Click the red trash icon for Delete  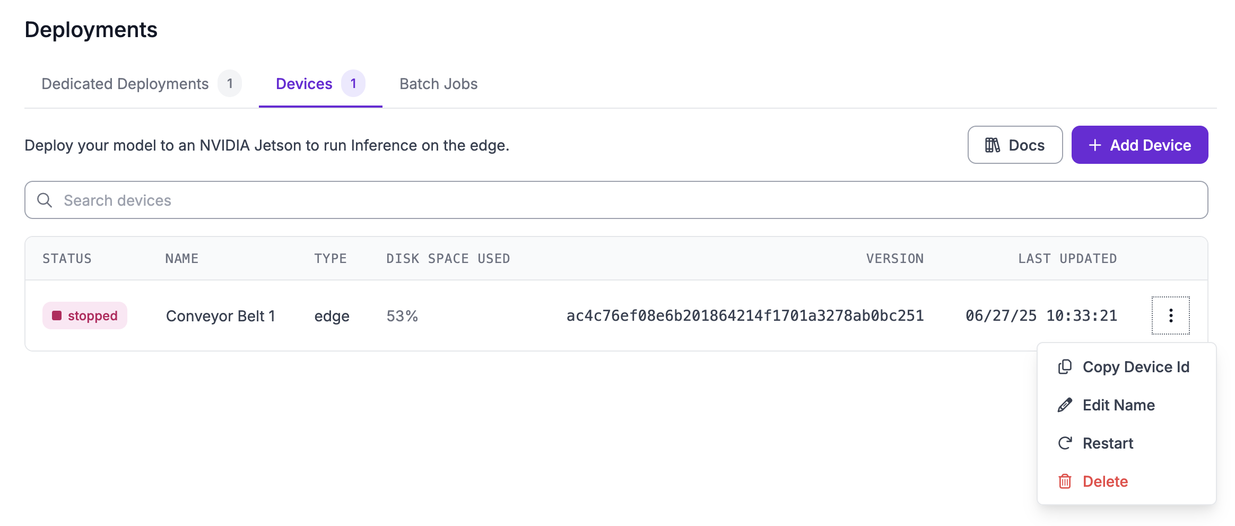(1065, 481)
